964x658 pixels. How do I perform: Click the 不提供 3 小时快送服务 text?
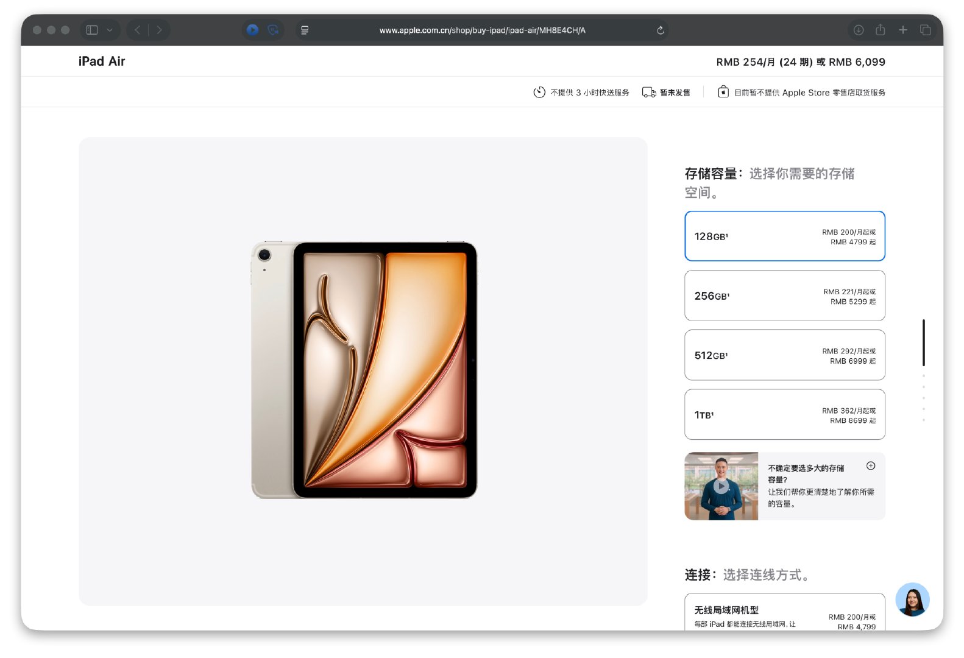590,93
